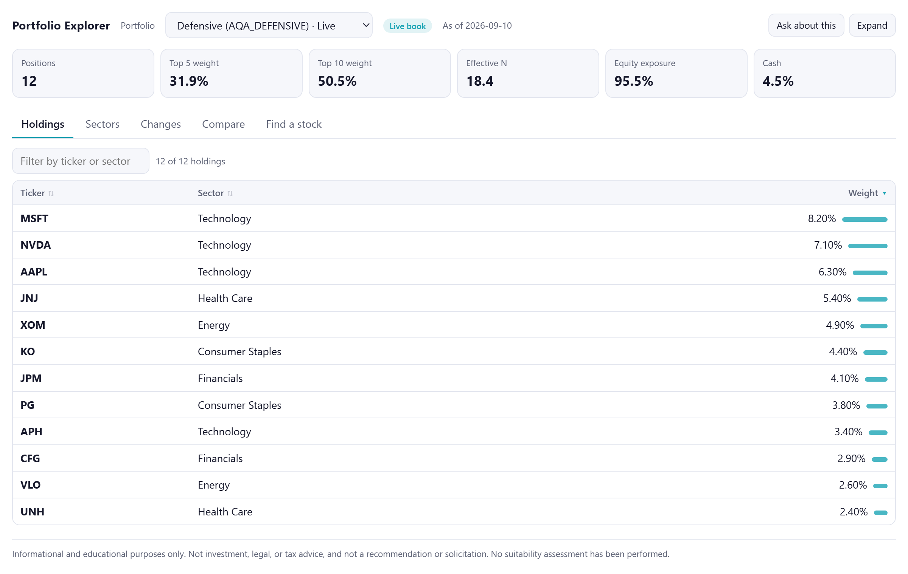908x574 pixels.
Task: Click the NVDA weight bar
Action: coord(868,246)
